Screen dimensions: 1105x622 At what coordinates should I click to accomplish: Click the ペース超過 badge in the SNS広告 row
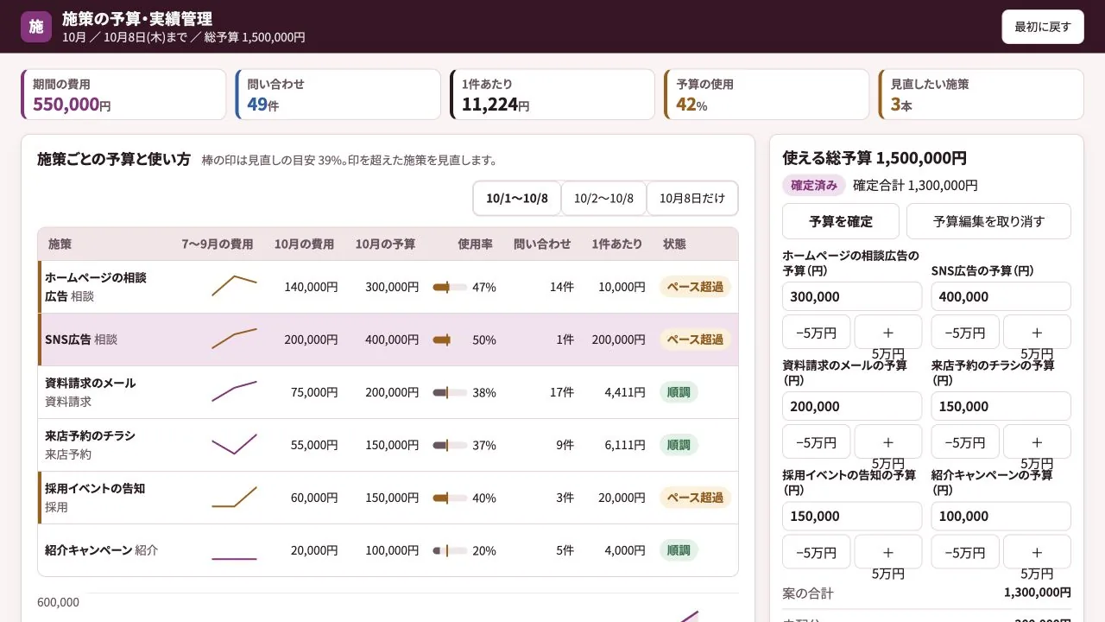click(x=695, y=340)
